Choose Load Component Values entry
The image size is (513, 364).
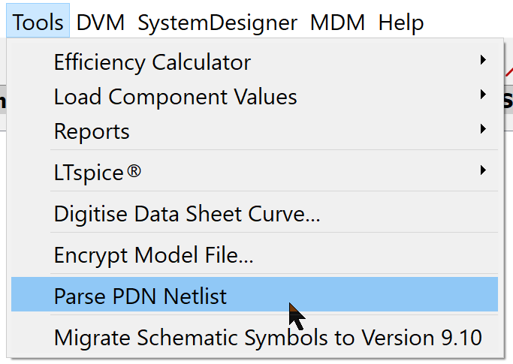pyautogui.click(x=175, y=96)
